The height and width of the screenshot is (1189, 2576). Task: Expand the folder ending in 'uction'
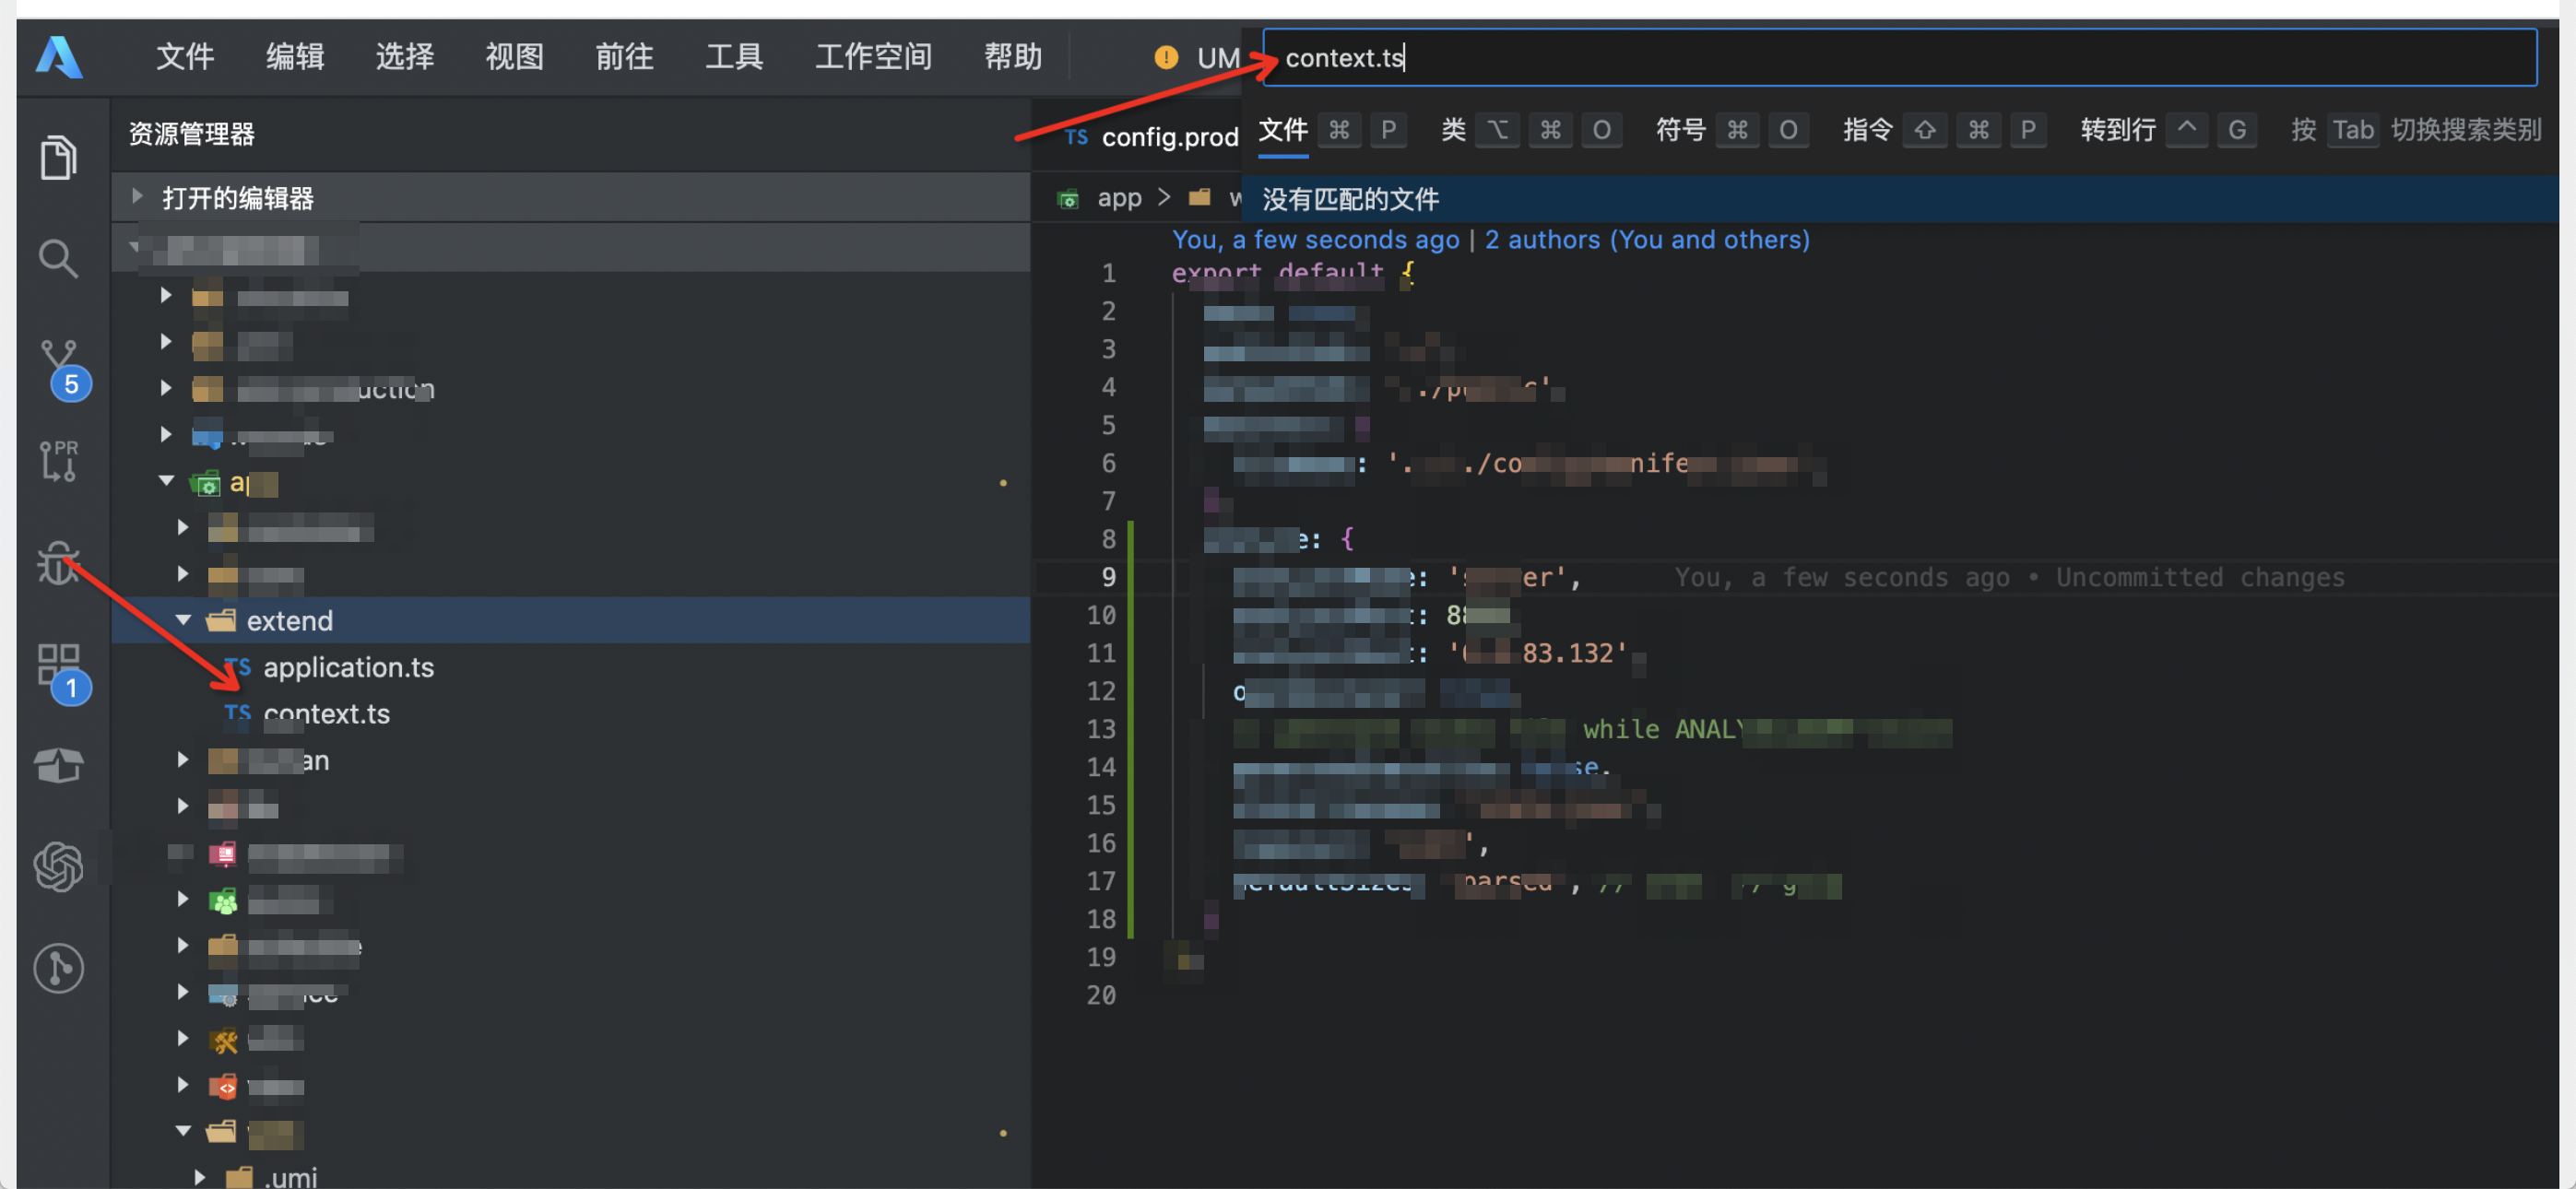167,389
